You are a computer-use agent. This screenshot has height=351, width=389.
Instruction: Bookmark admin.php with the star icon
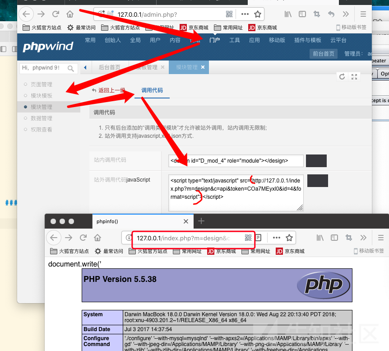coord(258,14)
